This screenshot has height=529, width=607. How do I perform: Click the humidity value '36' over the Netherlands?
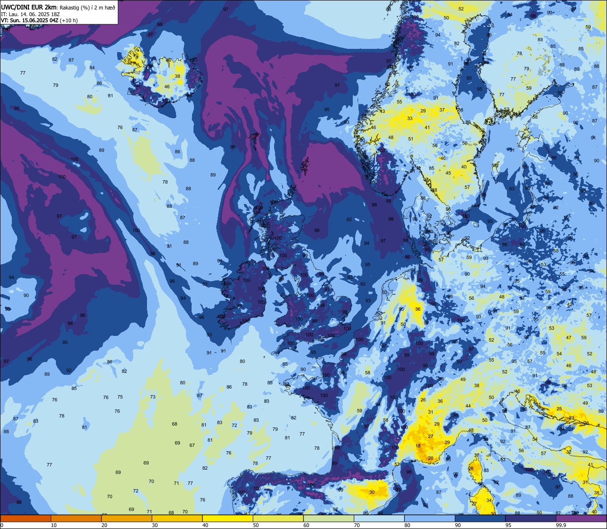pos(418,309)
